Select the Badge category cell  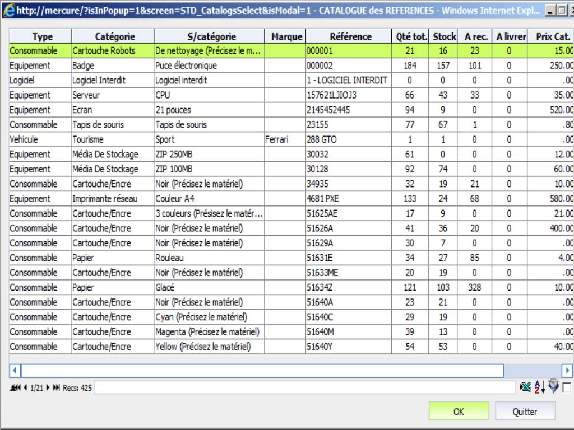(x=113, y=66)
